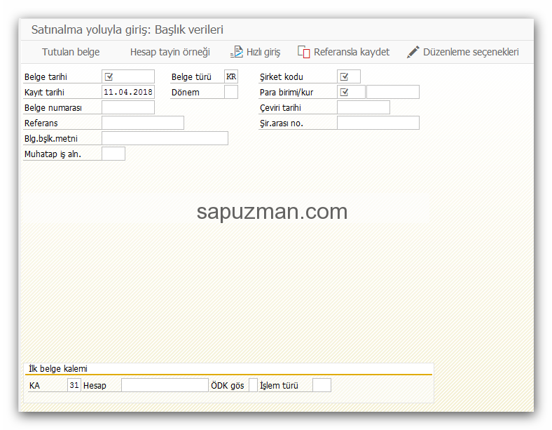The image size is (552, 430).
Task: Click the Muhatap iş aln. field
Action: [x=113, y=154]
